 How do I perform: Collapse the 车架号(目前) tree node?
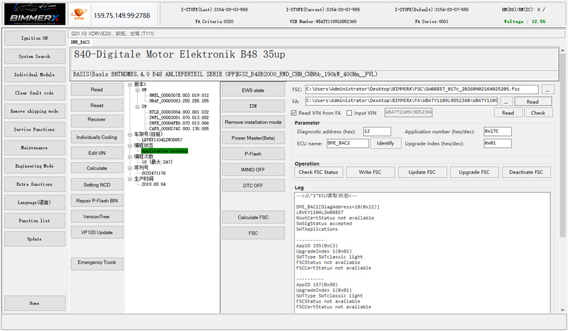(130, 134)
